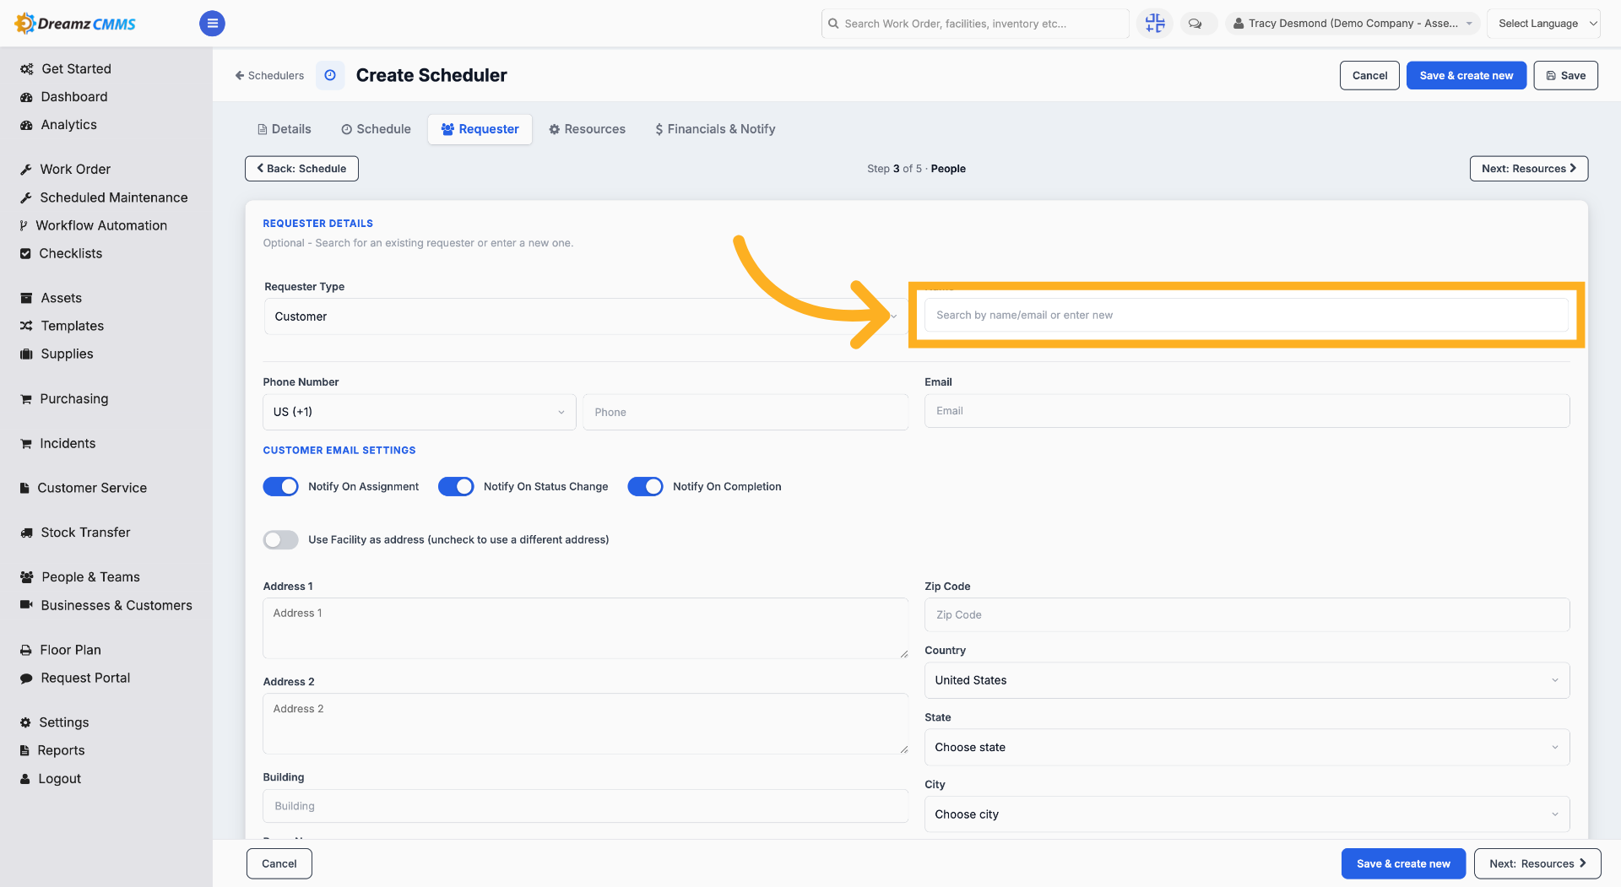This screenshot has height=887, width=1621.
Task: Click the Checklists checkmark icon
Action: pyautogui.click(x=25, y=253)
